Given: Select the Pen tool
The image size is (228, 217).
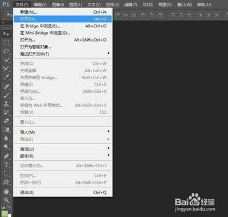Looking at the screenshot, I should coord(6,156).
